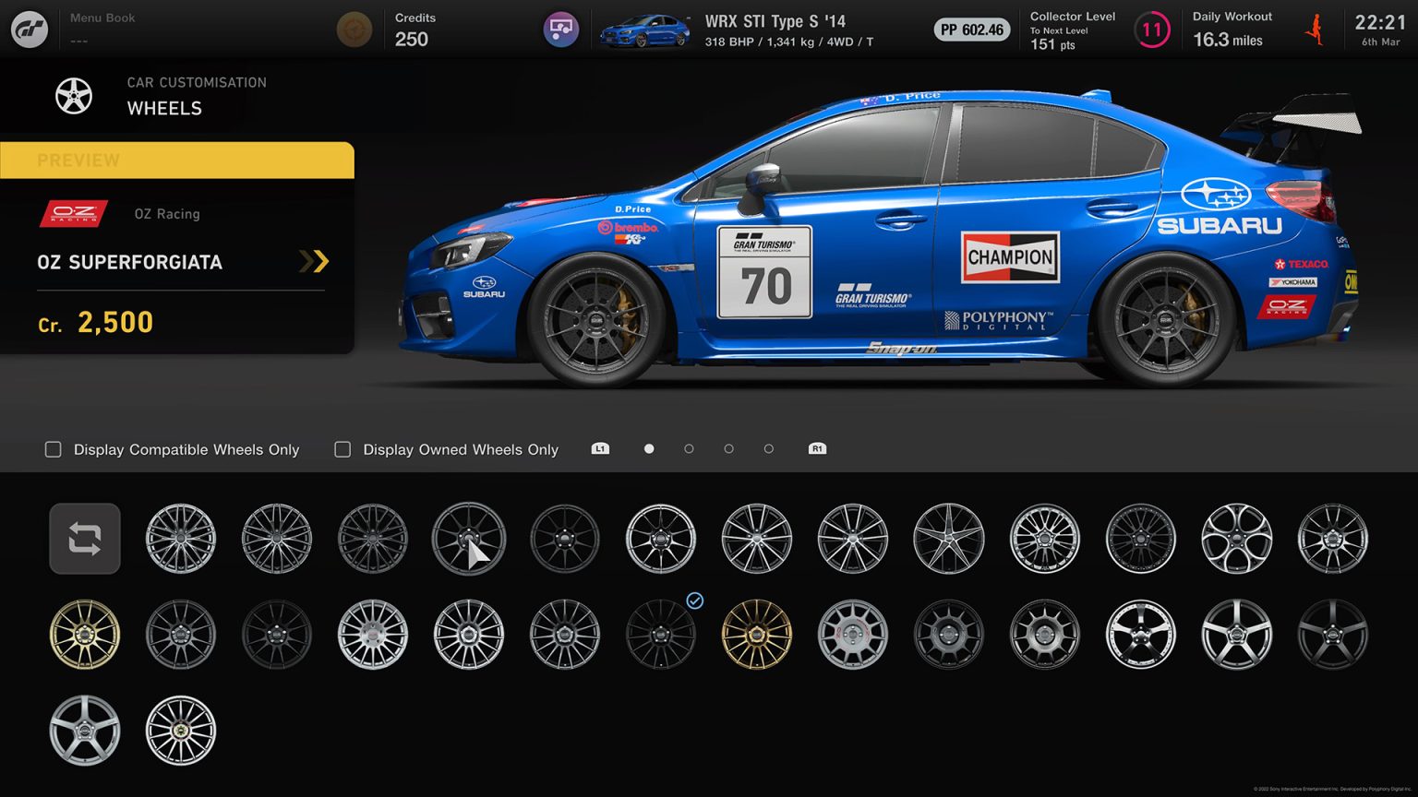Click the swap wheels arrows button
The height and width of the screenshot is (797, 1418).
85,539
